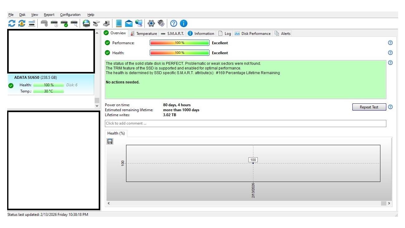
Task: Switch to the Temperature tab
Action: [x=144, y=34]
